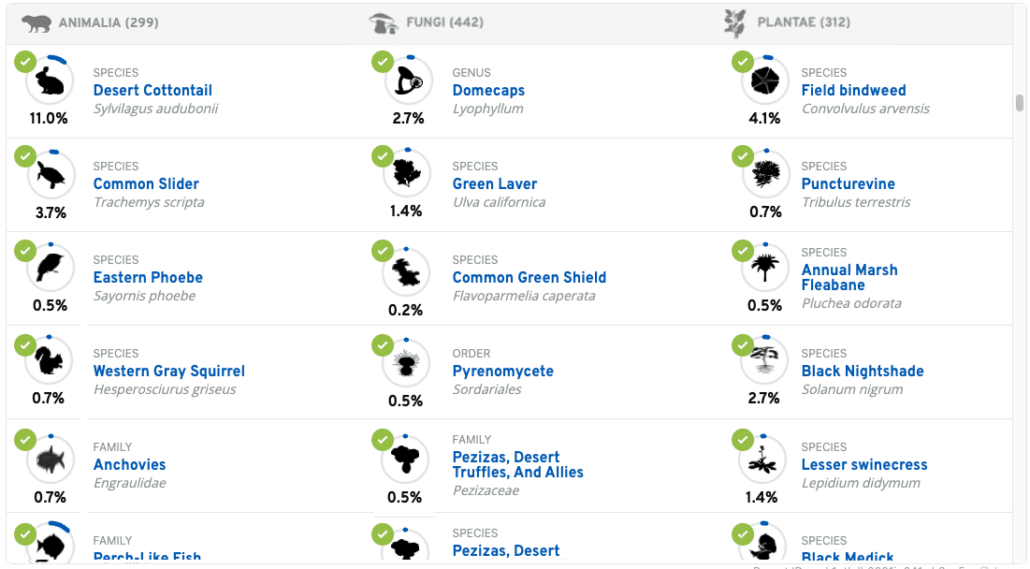Click the Western Gray Squirrel silhouette icon
The height and width of the screenshot is (569, 1030).
(50, 362)
